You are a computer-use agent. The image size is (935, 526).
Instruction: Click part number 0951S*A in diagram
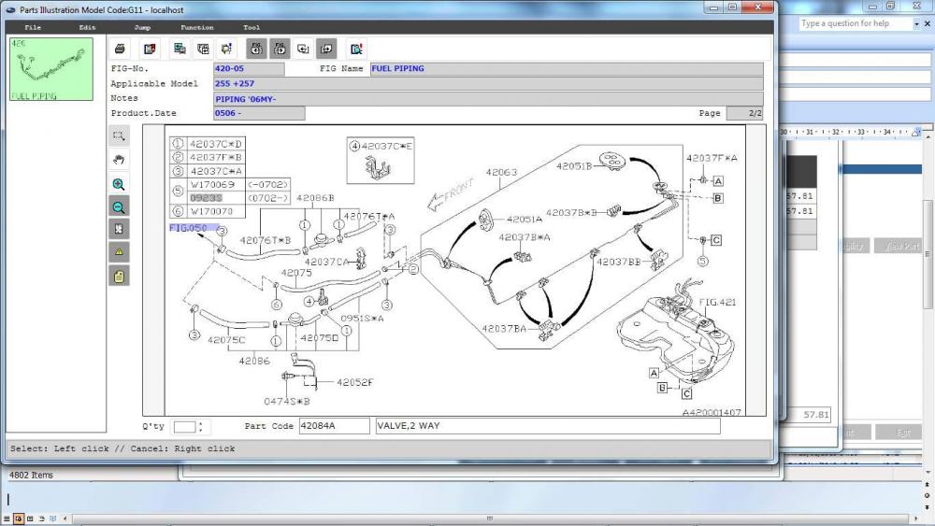pyautogui.click(x=362, y=318)
